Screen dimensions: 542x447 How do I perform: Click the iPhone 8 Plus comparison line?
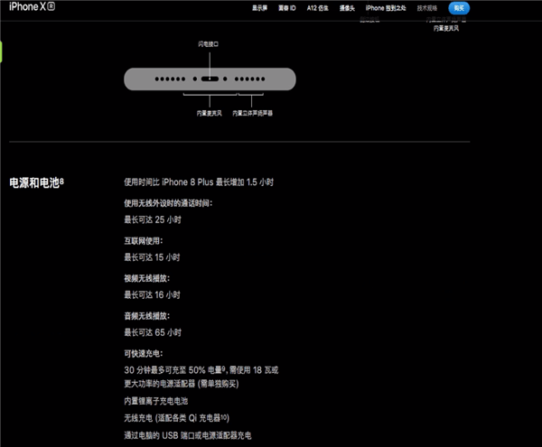pyautogui.click(x=199, y=182)
